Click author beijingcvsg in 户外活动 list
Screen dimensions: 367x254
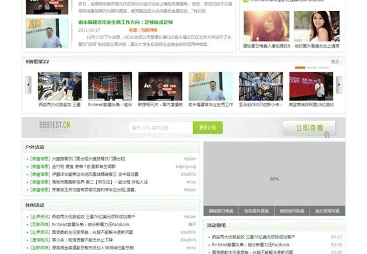(x=186, y=167)
